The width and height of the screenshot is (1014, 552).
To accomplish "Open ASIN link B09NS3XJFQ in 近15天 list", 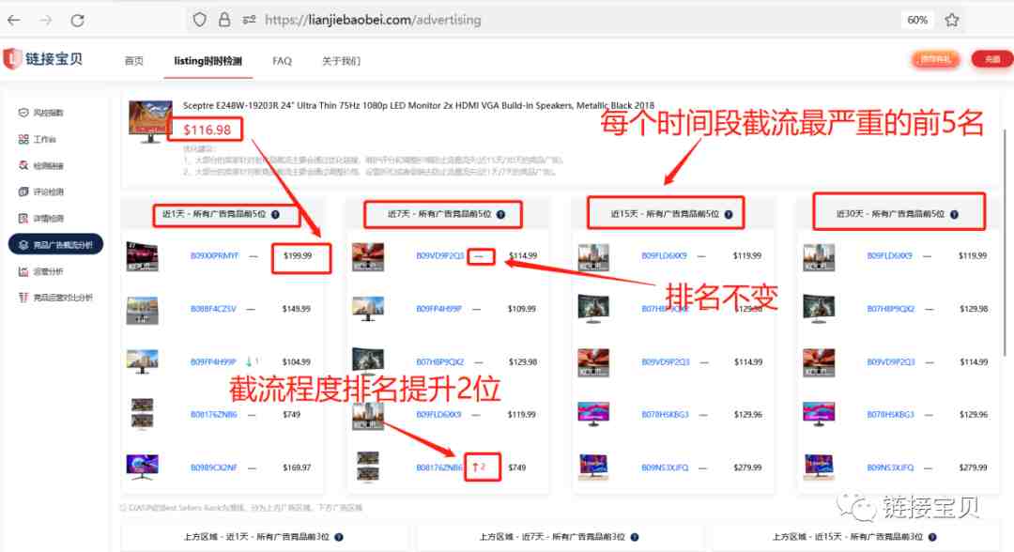I will pos(665,468).
